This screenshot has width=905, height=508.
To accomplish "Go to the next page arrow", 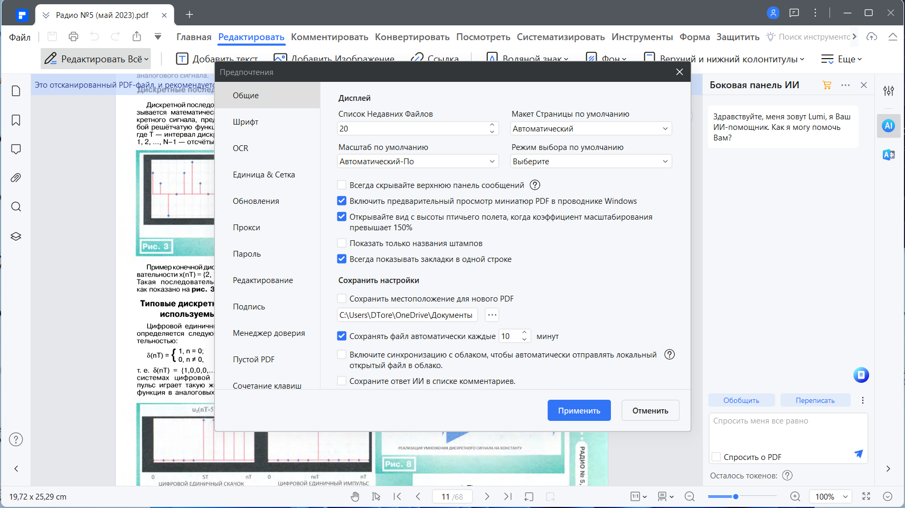I will [487, 496].
